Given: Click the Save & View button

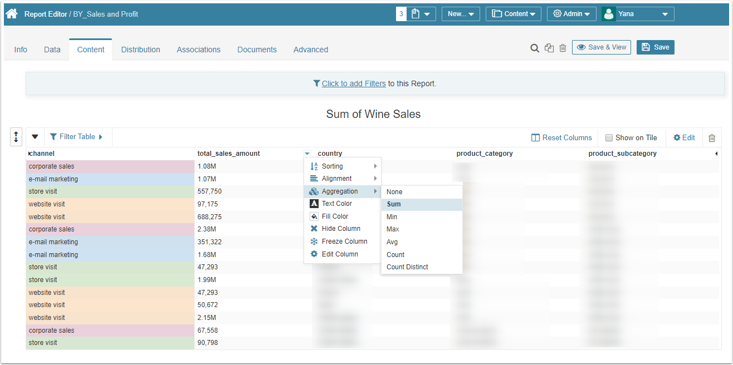Looking at the screenshot, I should click(601, 47).
